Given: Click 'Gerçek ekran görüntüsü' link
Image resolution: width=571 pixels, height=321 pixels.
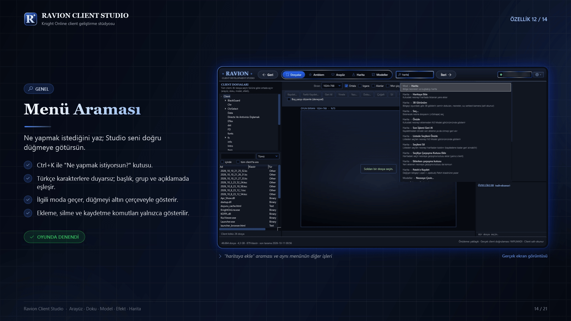Looking at the screenshot, I should click(525, 256).
